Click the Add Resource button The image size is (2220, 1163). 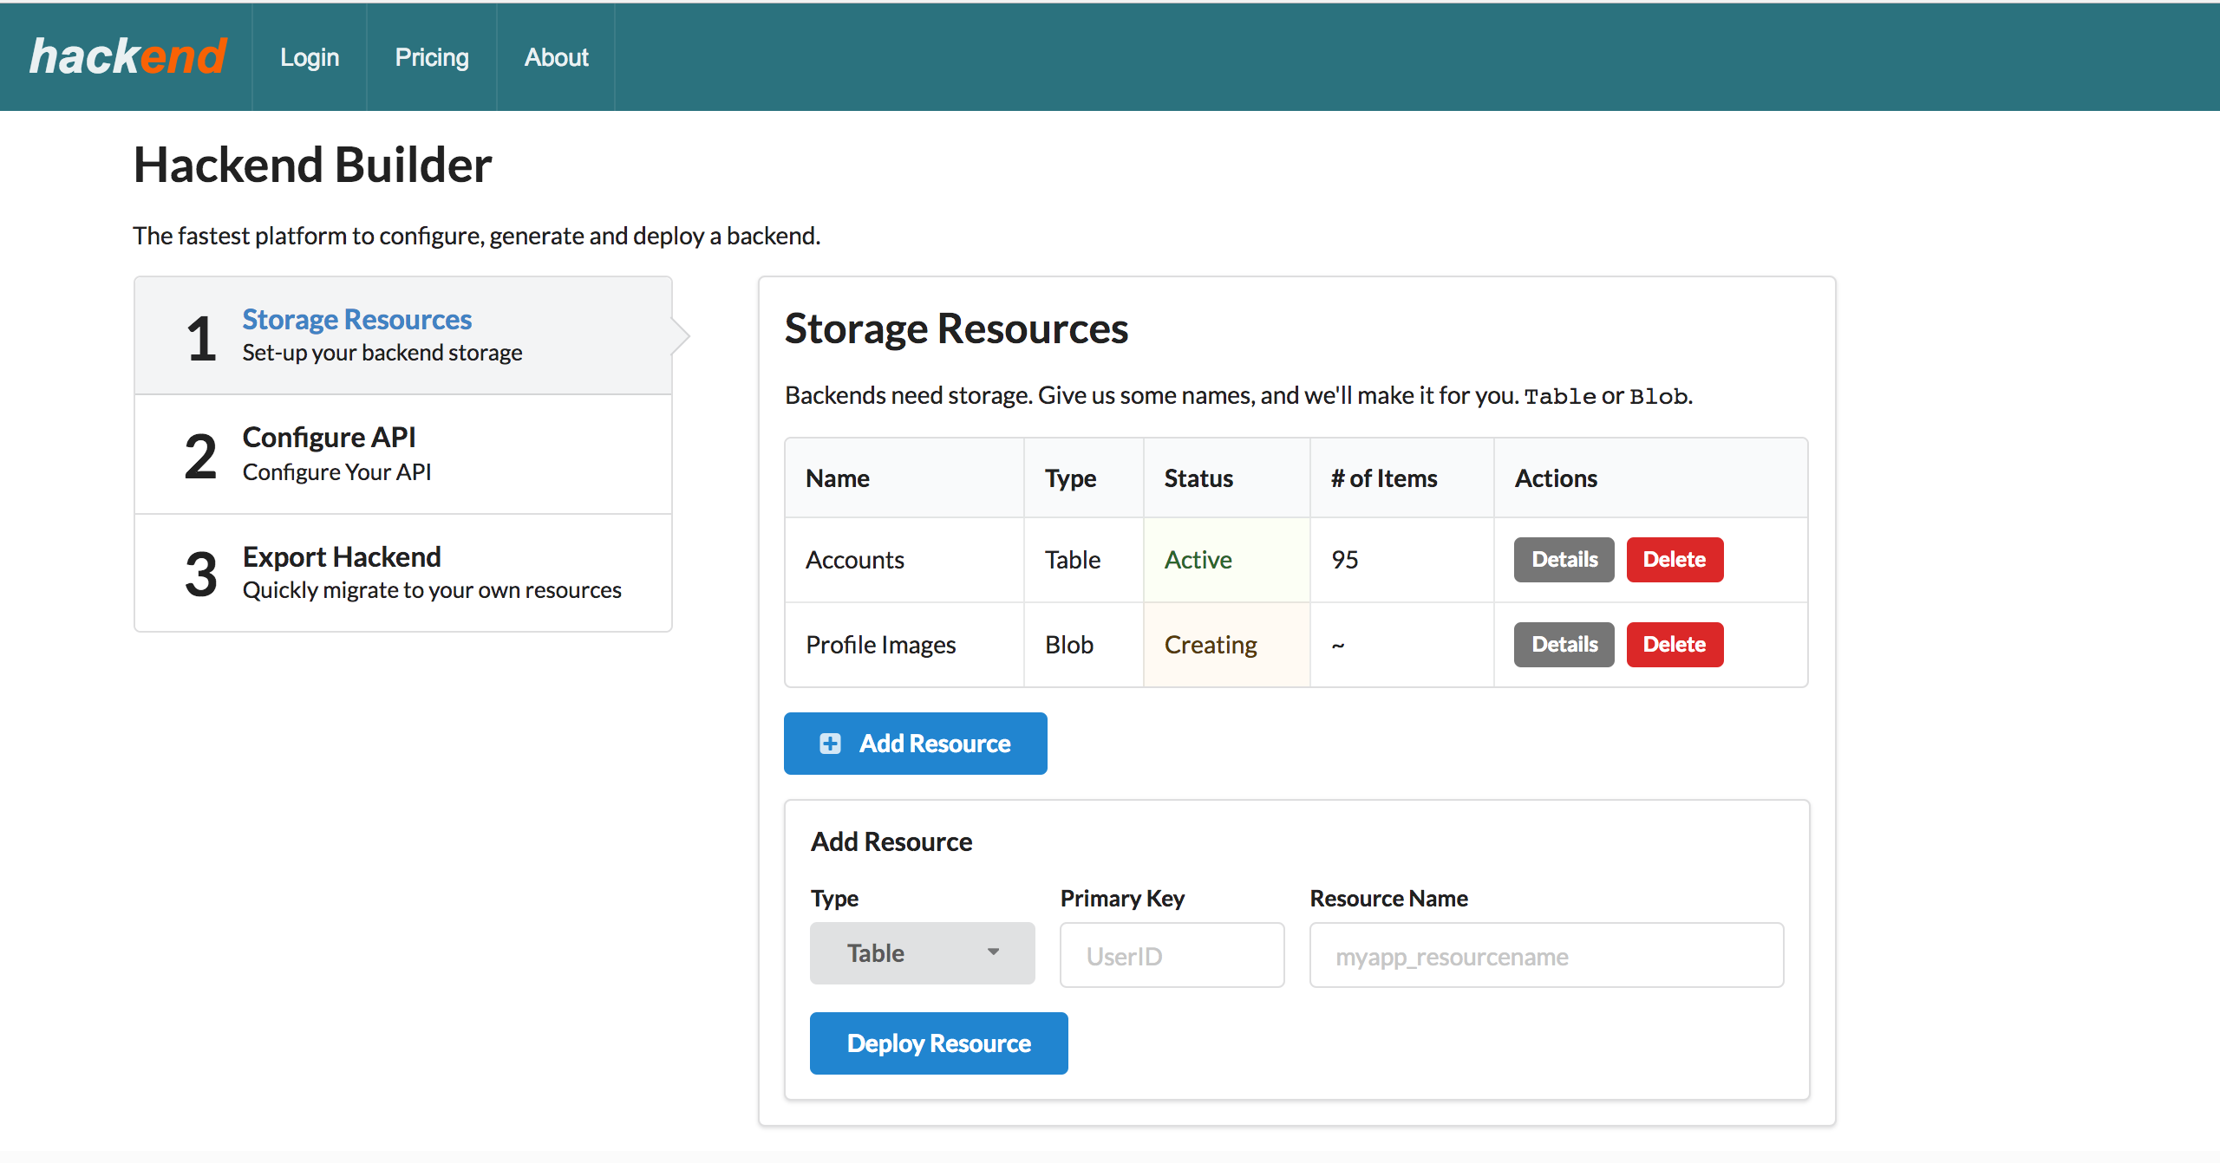point(915,744)
